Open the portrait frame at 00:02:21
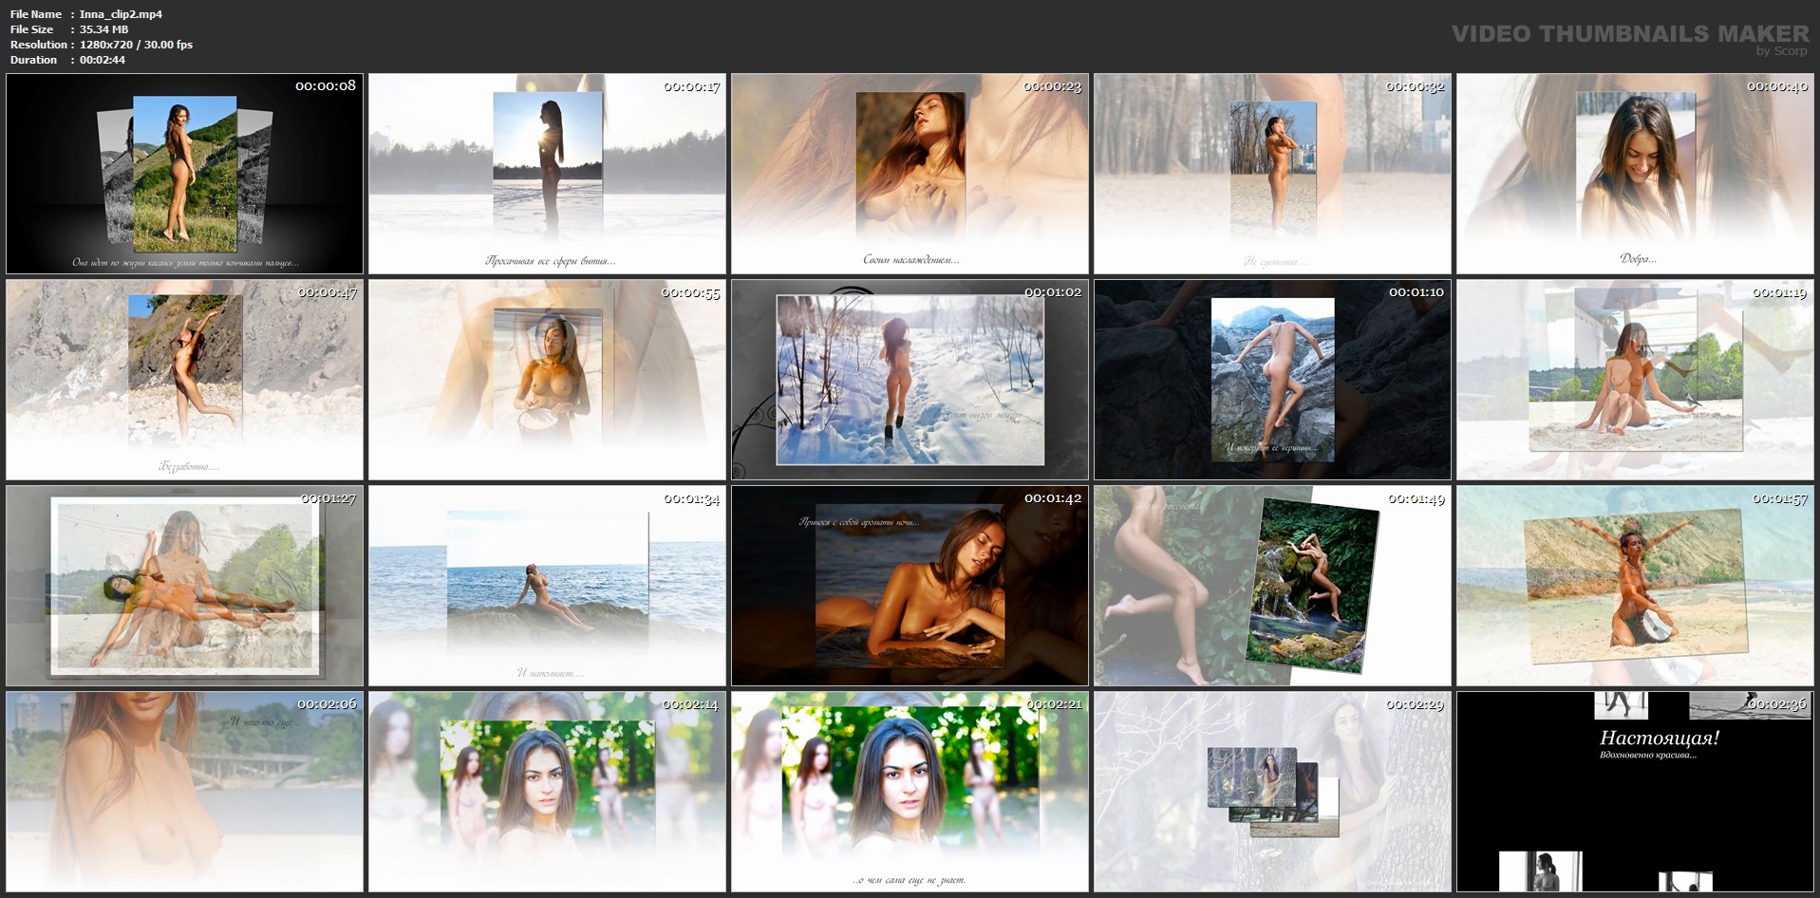The width and height of the screenshot is (1820, 898). pyautogui.click(x=910, y=792)
